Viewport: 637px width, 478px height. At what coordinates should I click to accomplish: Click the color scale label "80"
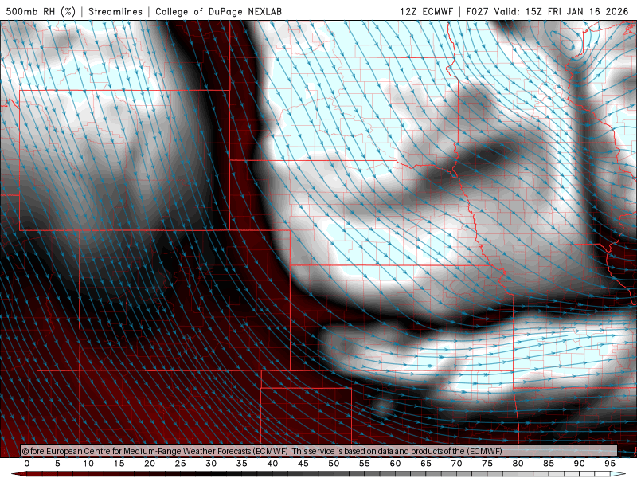518,464
